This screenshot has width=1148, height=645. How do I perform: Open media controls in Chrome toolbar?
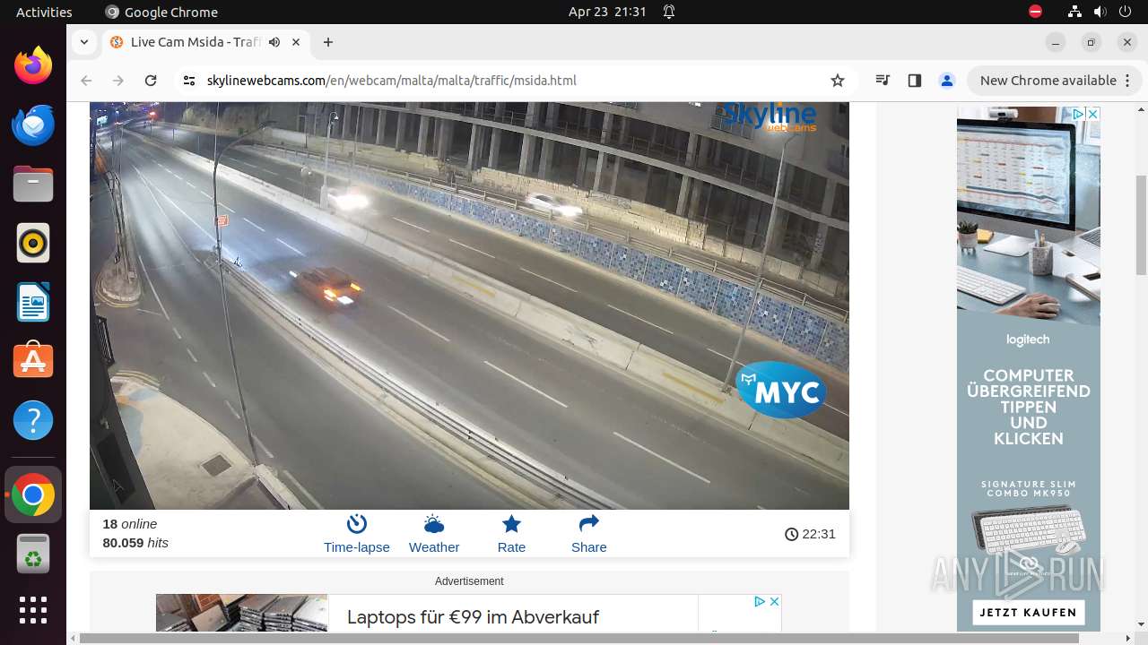coord(883,81)
